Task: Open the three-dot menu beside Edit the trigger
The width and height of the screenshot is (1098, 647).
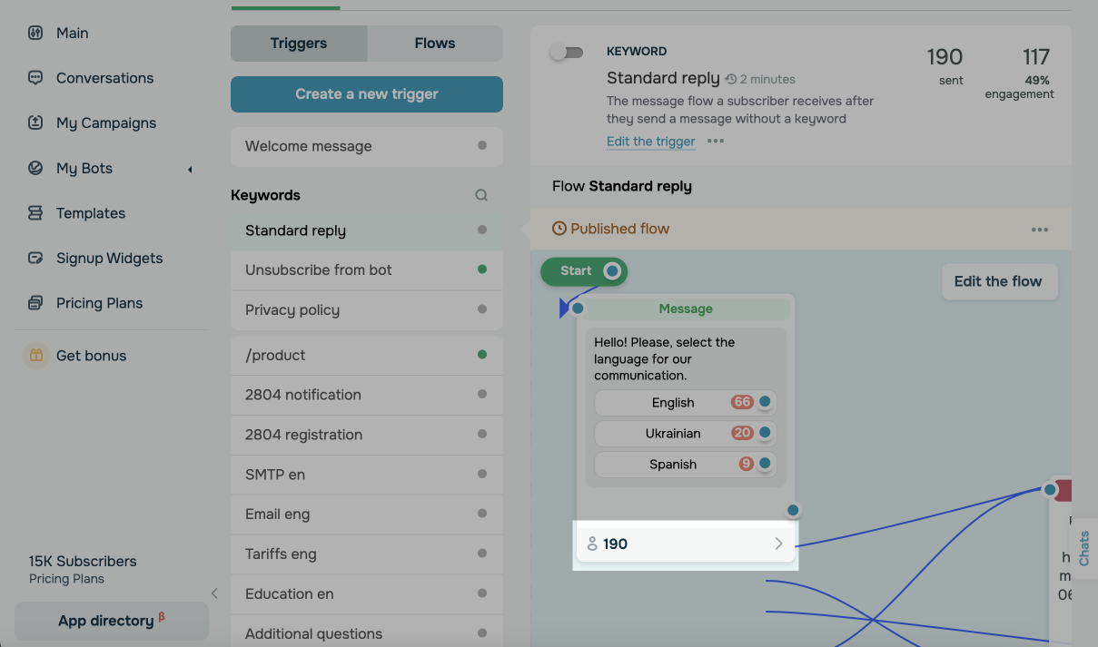Action: (716, 142)
